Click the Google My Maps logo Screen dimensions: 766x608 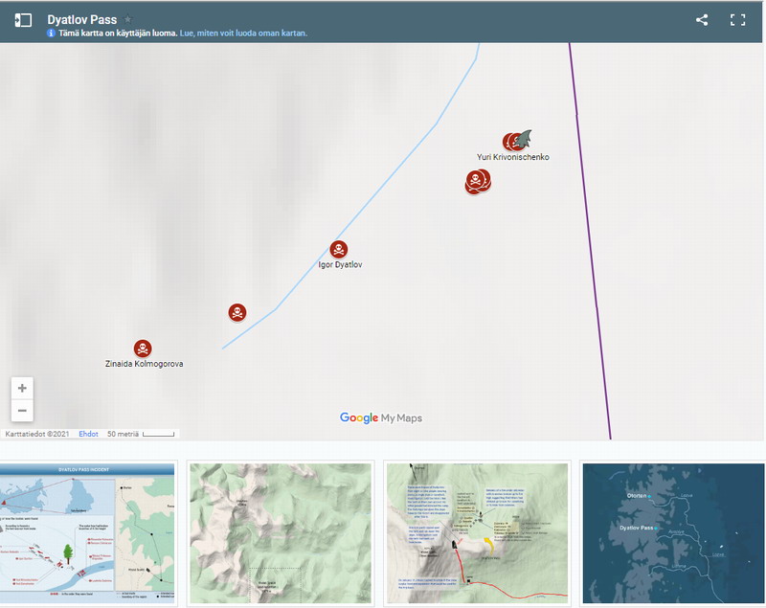(x=381, y=418)
